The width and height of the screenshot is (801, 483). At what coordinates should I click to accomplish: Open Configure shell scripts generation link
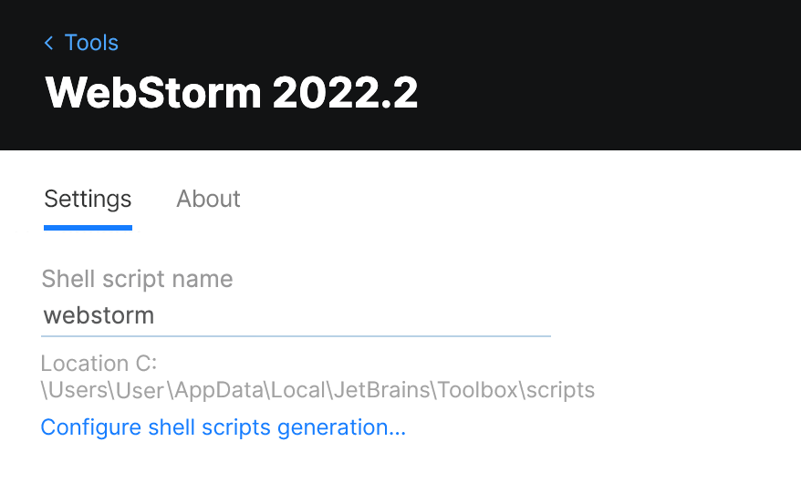coord(224,427)
